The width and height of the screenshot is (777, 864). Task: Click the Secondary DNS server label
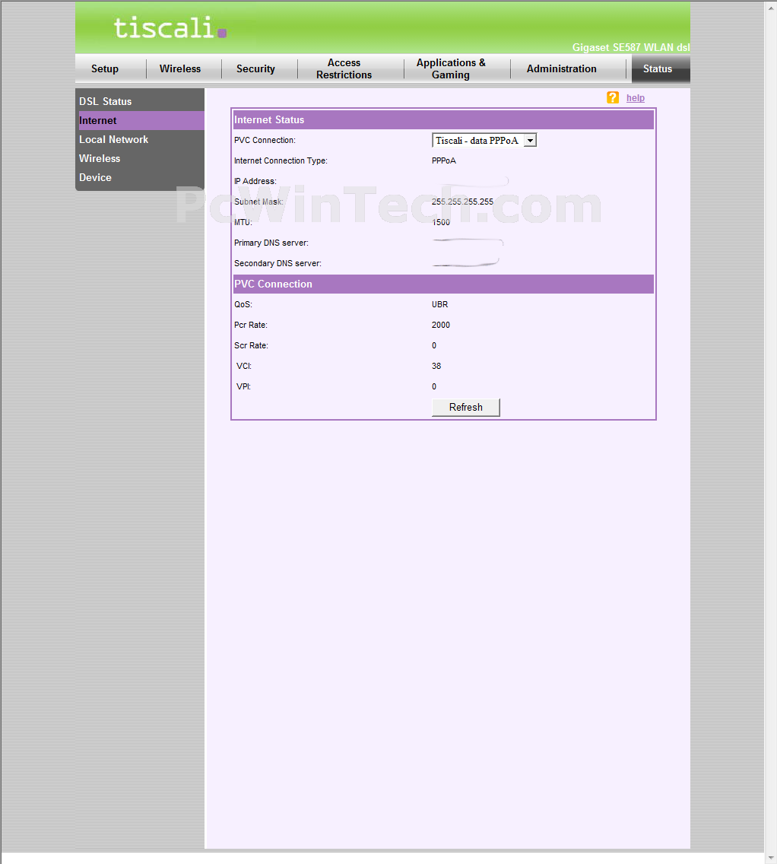[x=277, y=263]
